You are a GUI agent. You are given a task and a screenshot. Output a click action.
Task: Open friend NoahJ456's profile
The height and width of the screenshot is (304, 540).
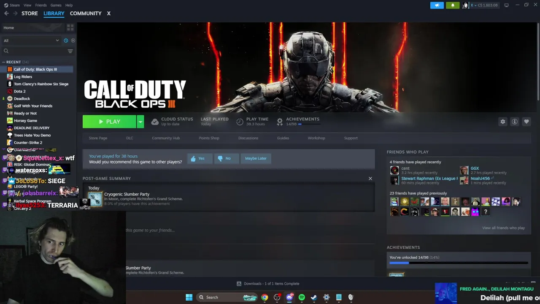(480, 179)
